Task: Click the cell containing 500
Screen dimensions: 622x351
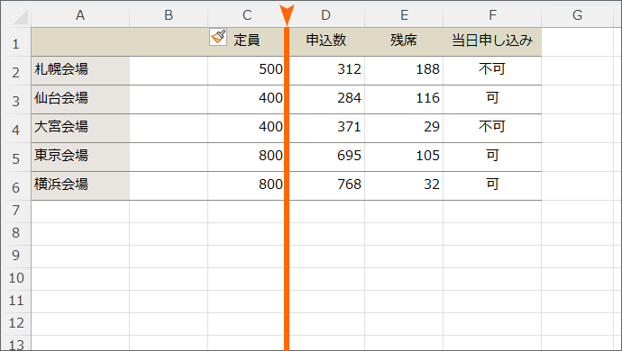Action: (247, 71)
